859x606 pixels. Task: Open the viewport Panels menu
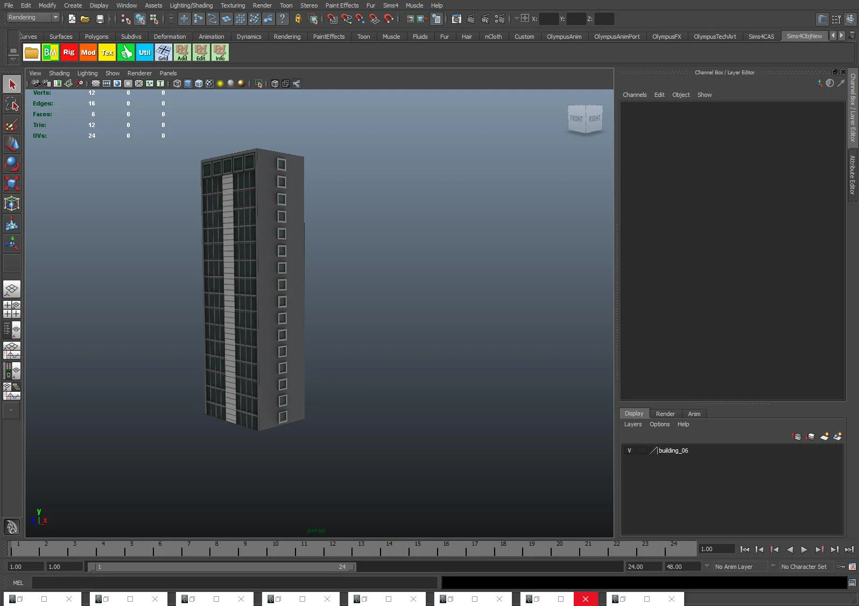click(x=168, y=73)
